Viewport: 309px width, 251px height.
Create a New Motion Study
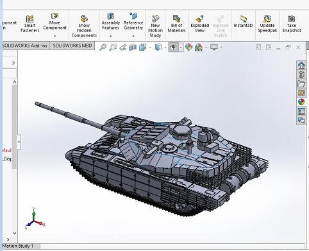click(x=155, y=26)
